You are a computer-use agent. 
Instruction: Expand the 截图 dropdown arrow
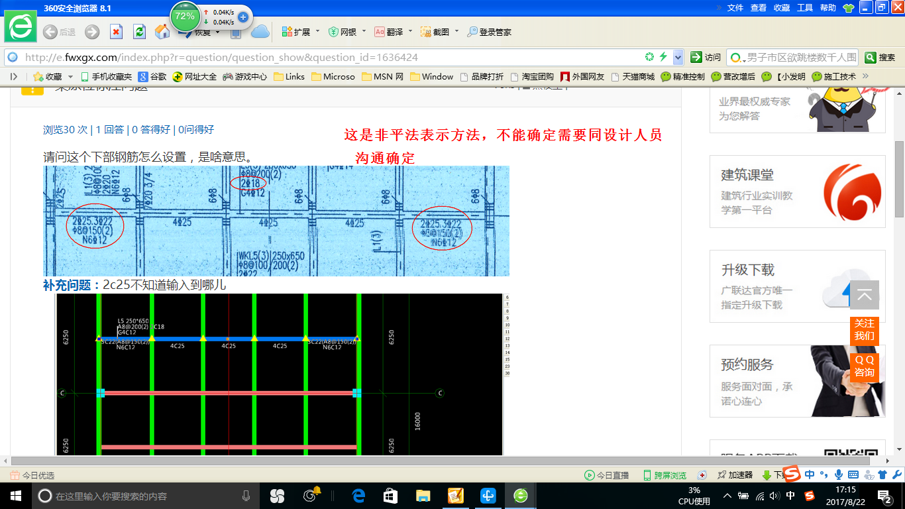[456, 31]
